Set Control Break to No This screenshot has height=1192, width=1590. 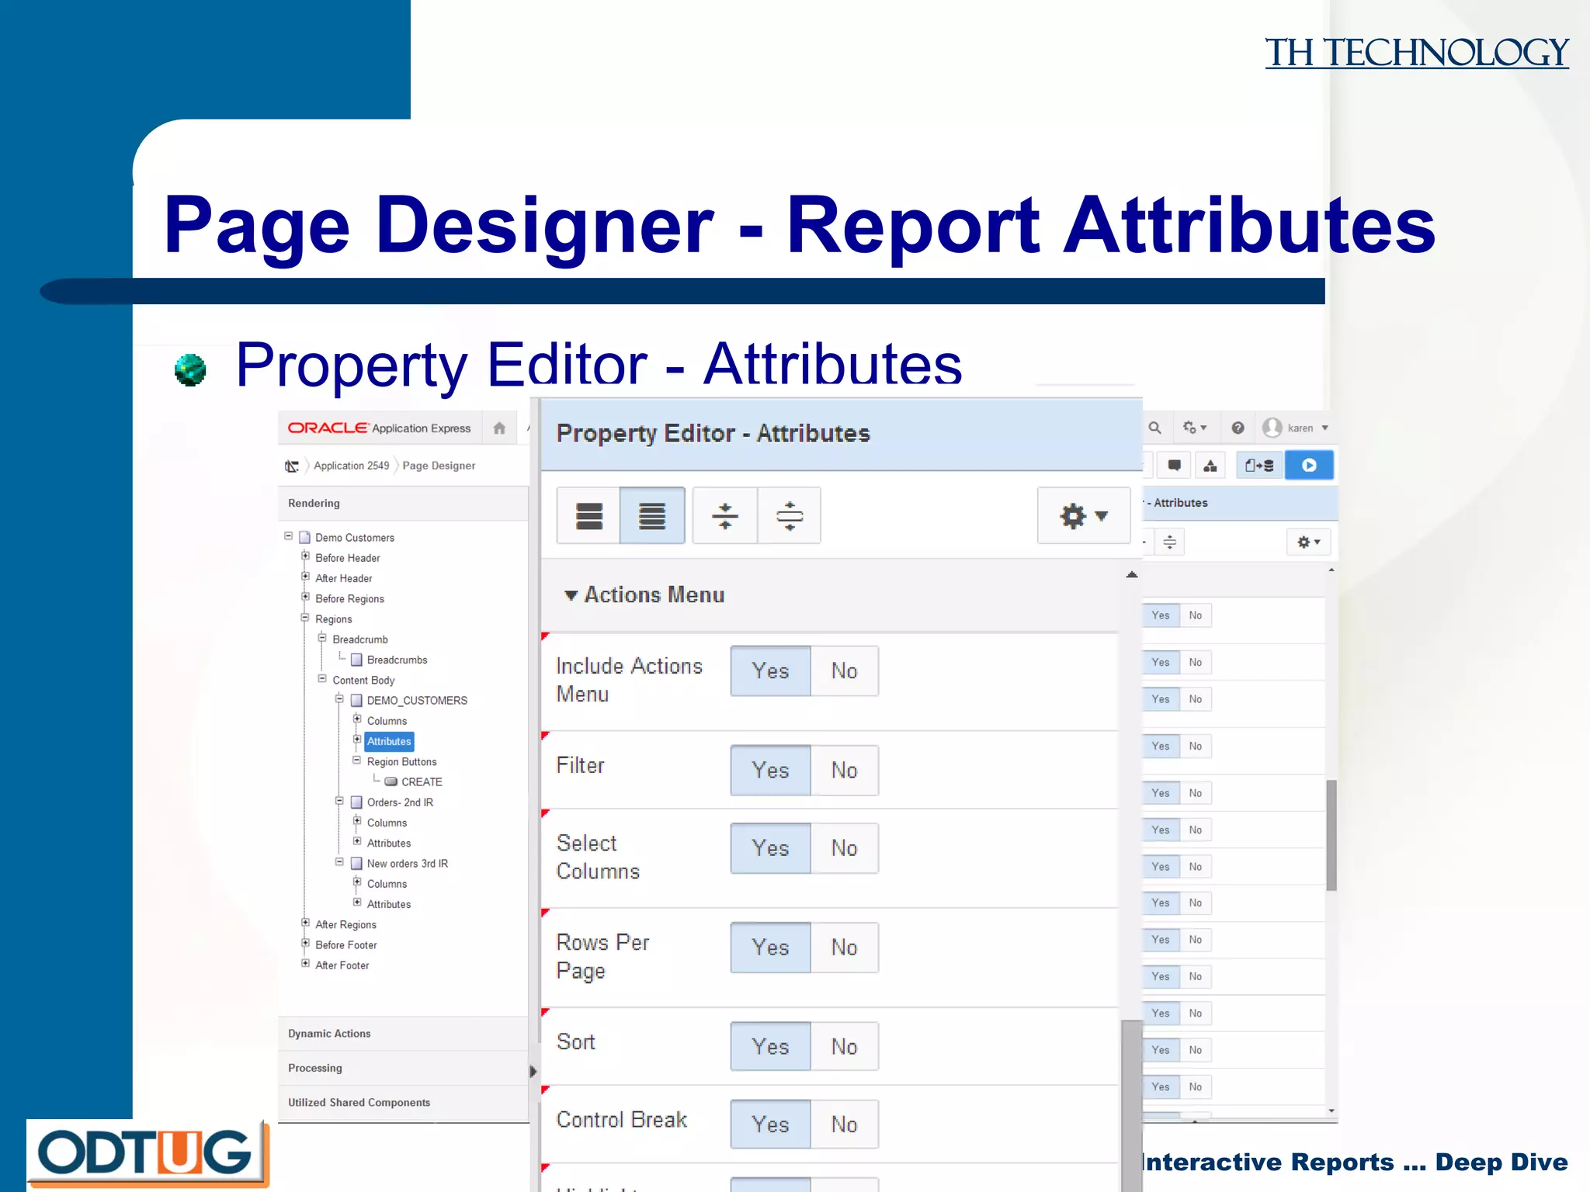(x=845, y=1124)
